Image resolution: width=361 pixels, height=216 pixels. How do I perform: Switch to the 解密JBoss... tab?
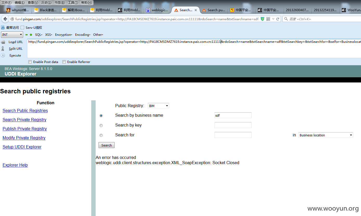point(74,10)
